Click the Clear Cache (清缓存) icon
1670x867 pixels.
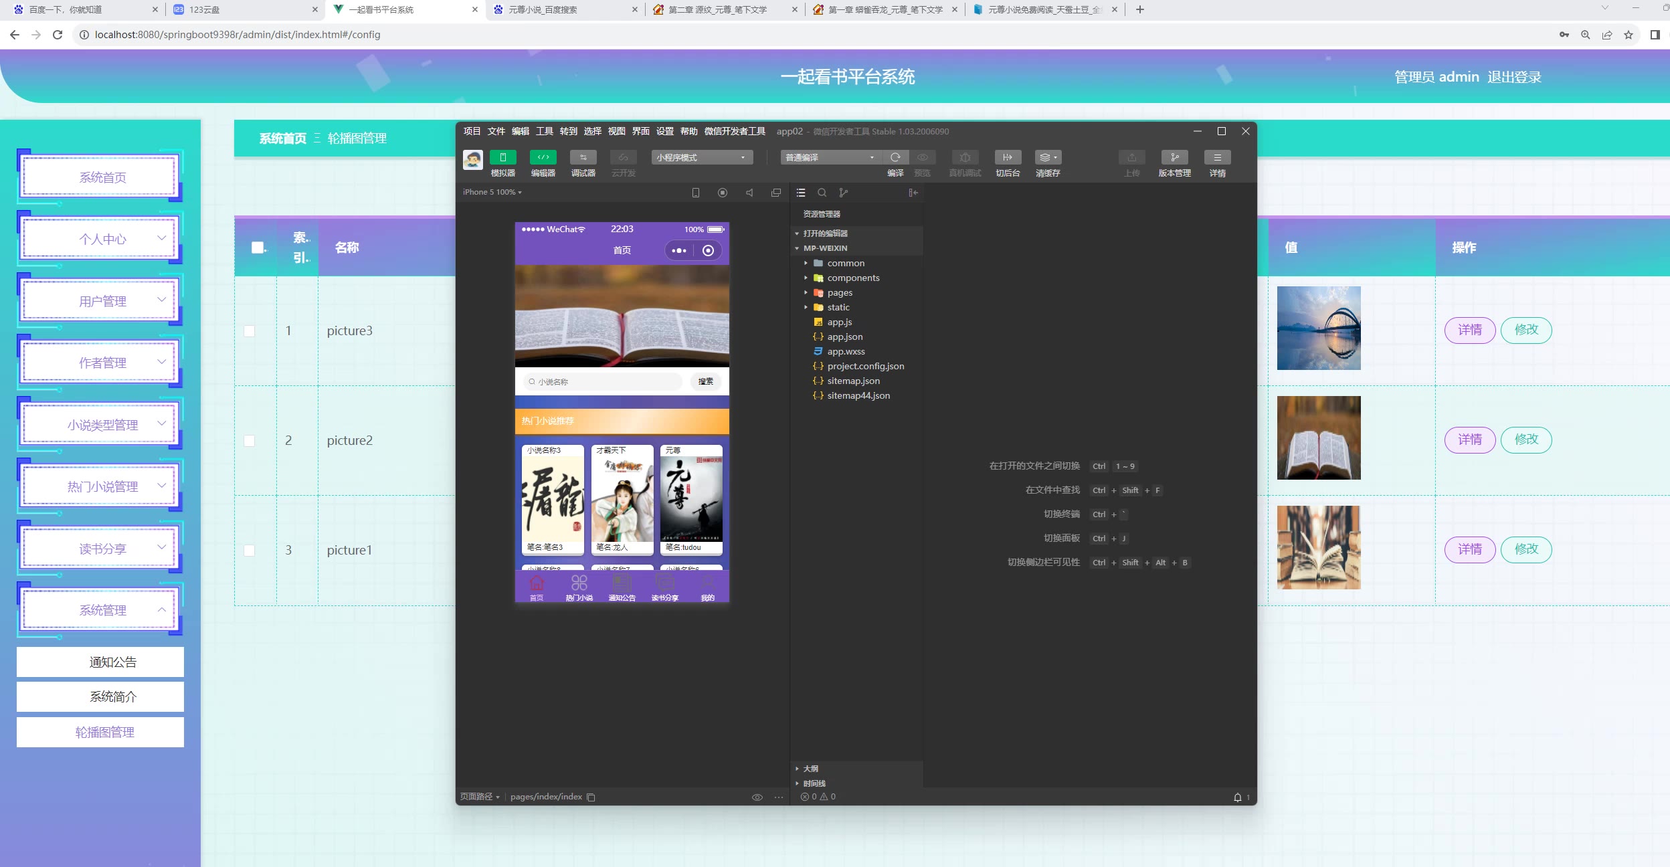coord(1048,157)
